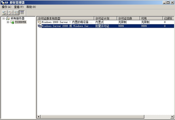Select the Windows Server 2008 license row
This screenshot has width=175, height=120.
click(x=106, y=26)
